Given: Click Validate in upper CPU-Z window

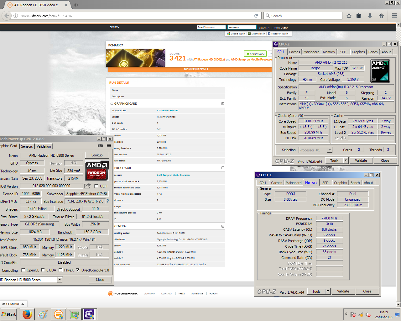Looking at the screenshot, I should [x=361, y=160].
